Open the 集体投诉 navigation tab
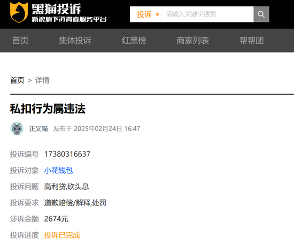The image size is (294, 251). click(x=75, y=41)
